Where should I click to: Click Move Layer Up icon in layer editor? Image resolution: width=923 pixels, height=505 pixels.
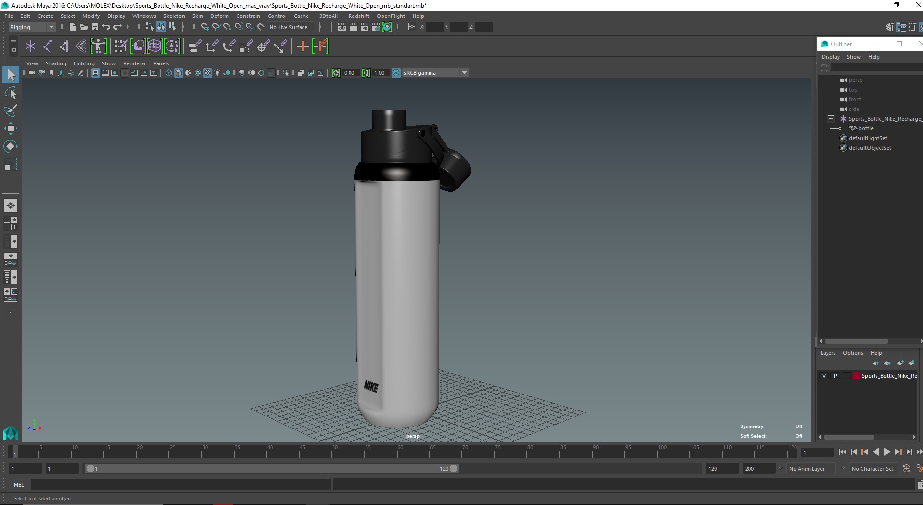click(875, 363)
